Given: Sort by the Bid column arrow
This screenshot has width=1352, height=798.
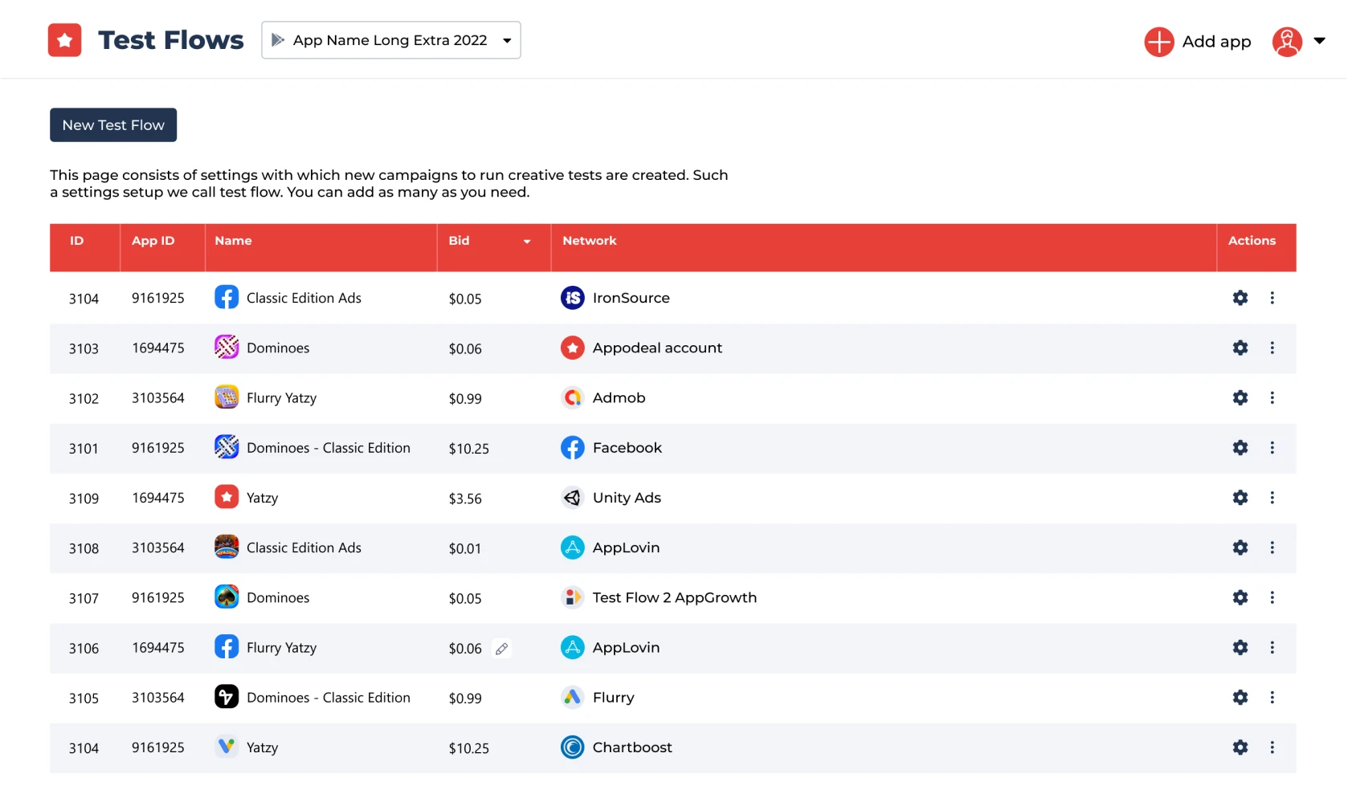Looking at the screenshot, I should click(527, 242).
